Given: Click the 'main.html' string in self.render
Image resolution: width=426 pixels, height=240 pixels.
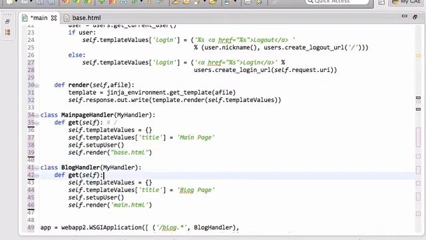Looking at the screenshot, I should click(x=129, y=205).
